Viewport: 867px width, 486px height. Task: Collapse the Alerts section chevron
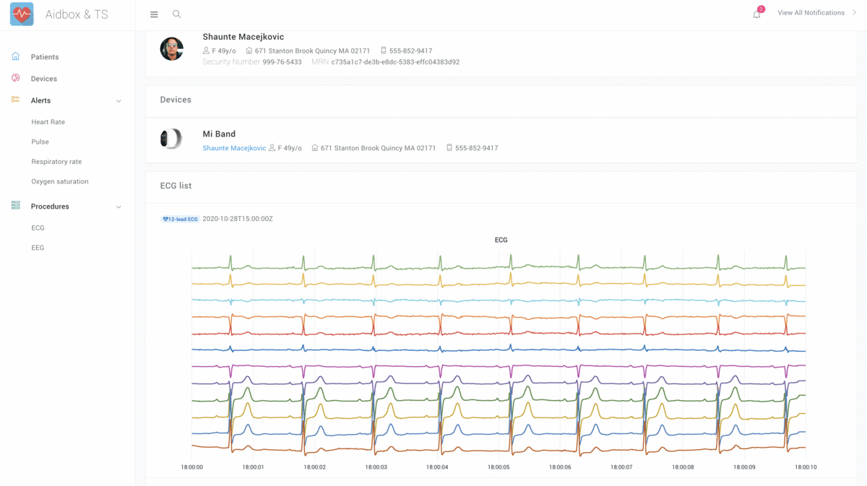[118, 101]
